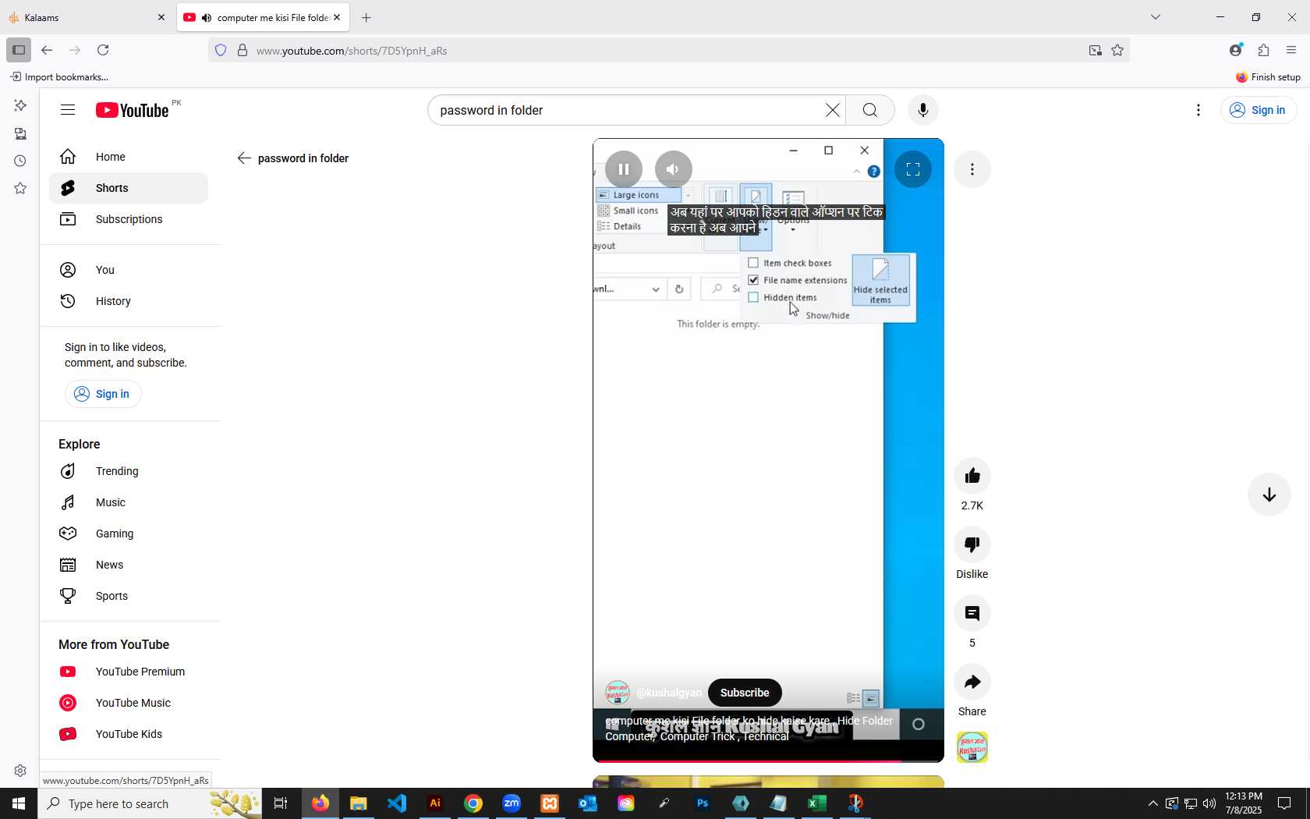Pause the playing Short
The height and width of the screenshot is (819, 1310).
coord(624,169)
